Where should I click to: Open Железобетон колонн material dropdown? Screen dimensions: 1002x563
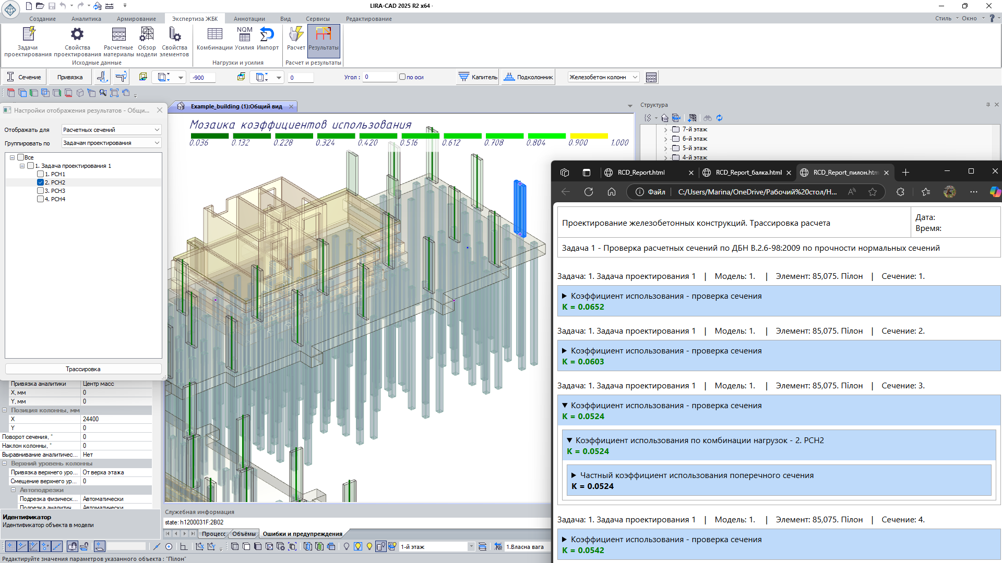click(x=603, y=77)
